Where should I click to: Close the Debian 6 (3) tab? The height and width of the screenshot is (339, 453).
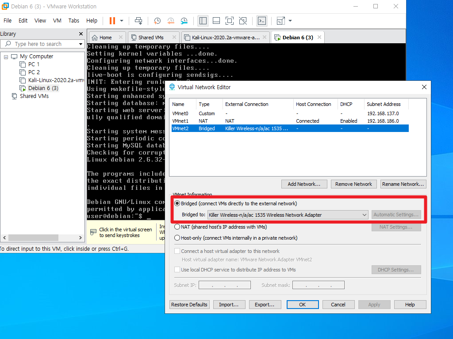click(319, 37)
